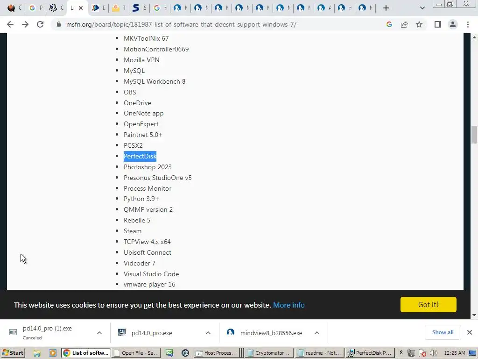Image resolution: width=478 pixels, height=359 pixels.
Task: Click Steam list entry
Action: pyautogui.click(x=132, y=231)
